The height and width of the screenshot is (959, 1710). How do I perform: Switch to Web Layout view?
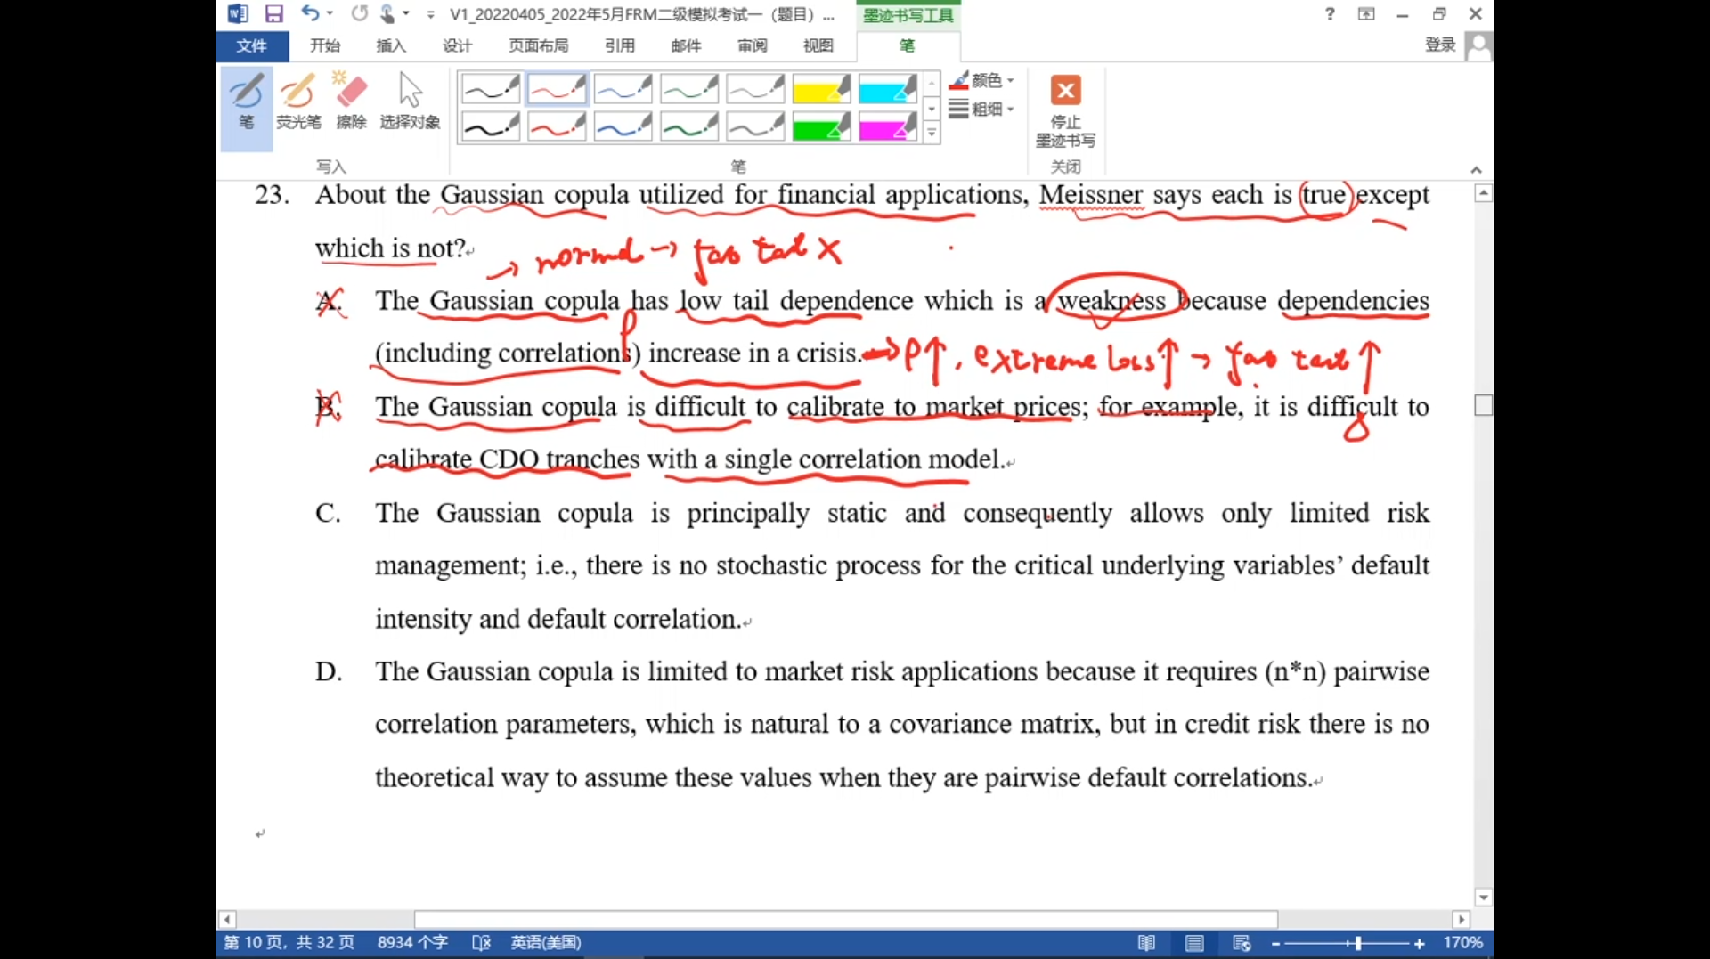tap(1242, 943)
